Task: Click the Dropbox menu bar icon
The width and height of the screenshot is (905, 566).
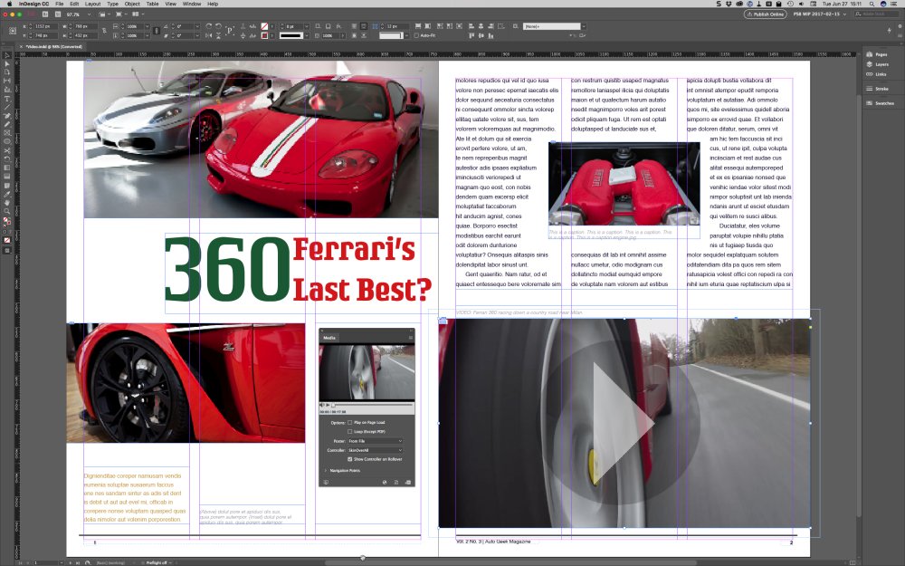Action: pyautogui.click(x=729, y=4)
